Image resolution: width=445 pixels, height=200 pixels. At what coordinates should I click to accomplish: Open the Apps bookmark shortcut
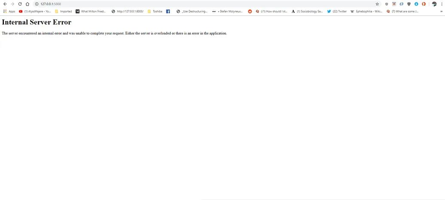pyautogui.click(x=9, y=12)
